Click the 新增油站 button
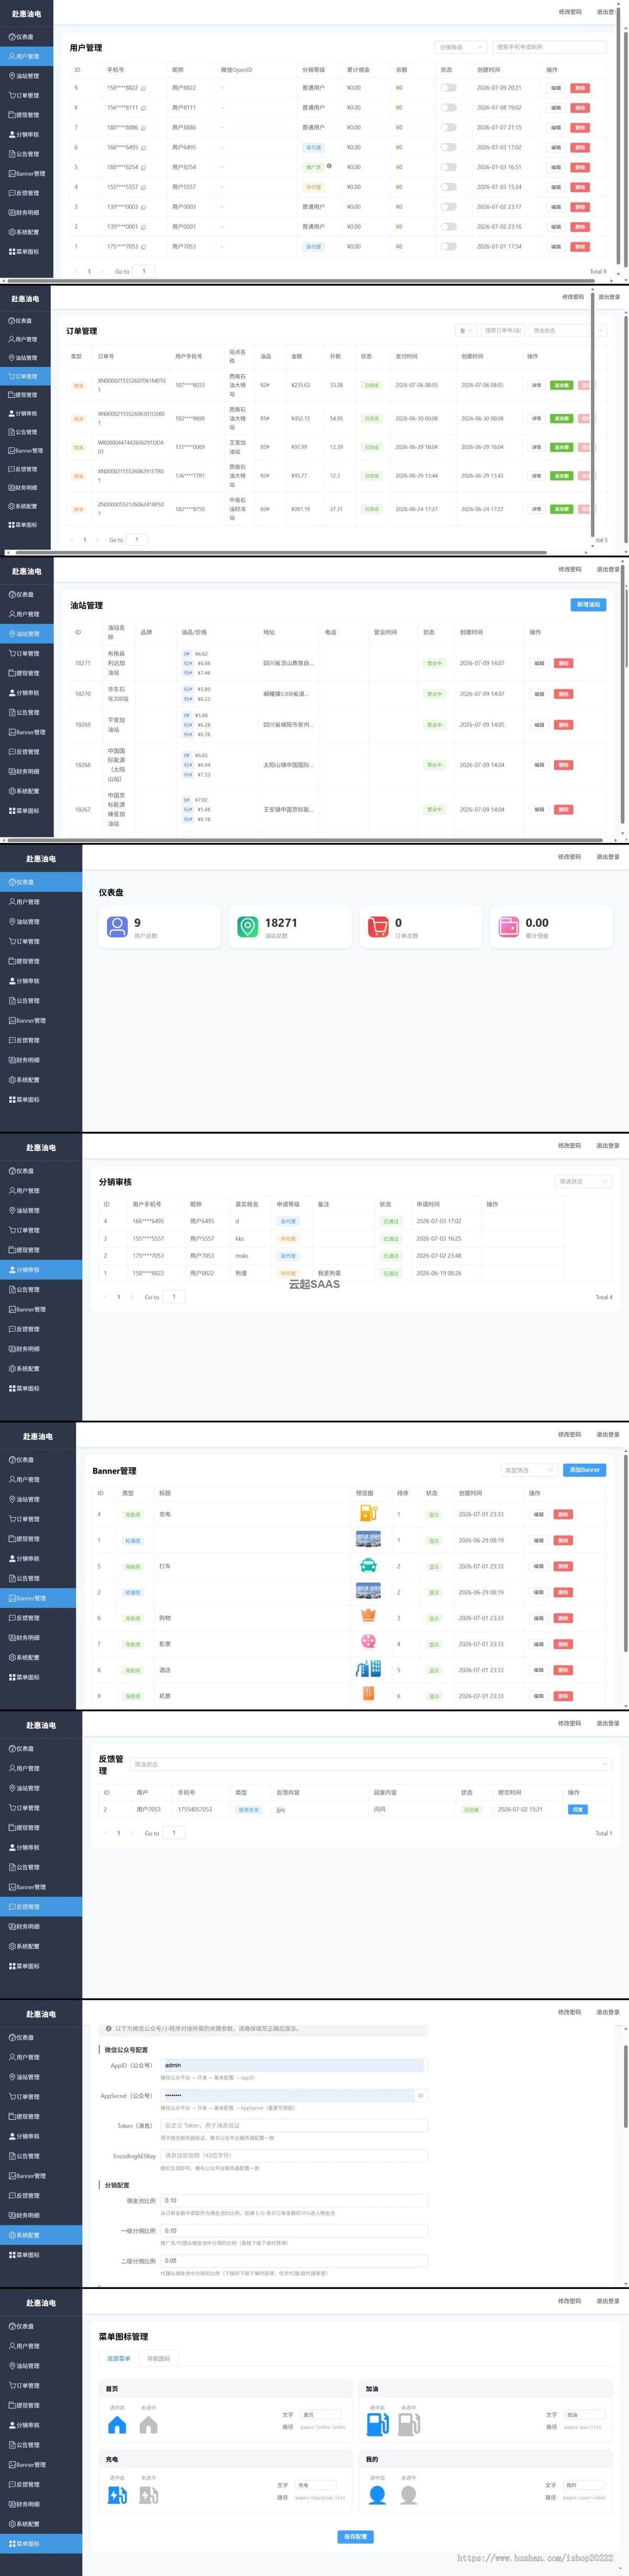 click(x=588, y=605)
